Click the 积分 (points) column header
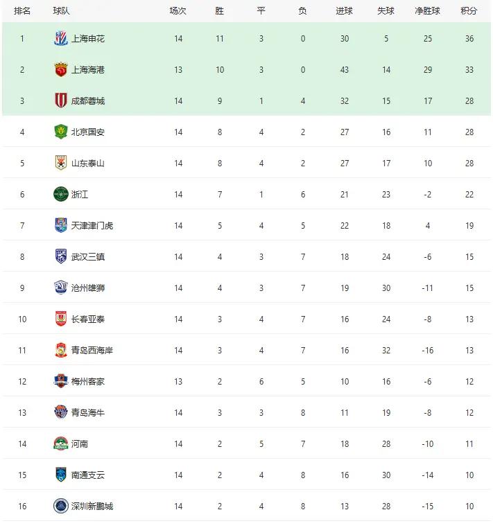 [469, 11]
